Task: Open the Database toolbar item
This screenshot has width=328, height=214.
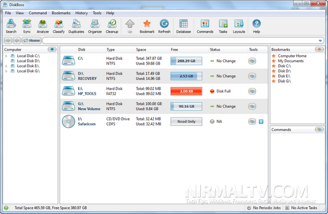Action: [x=184, y=26]
